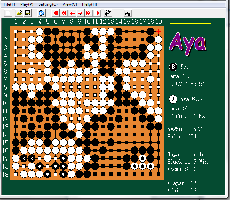Fast forward several moves with double right arrow
This screenshot has width=230, height=200.
pos(88,13)
